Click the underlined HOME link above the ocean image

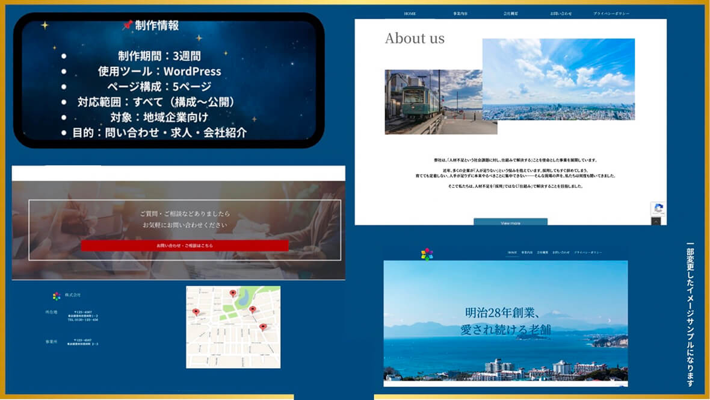coord(512,252)
